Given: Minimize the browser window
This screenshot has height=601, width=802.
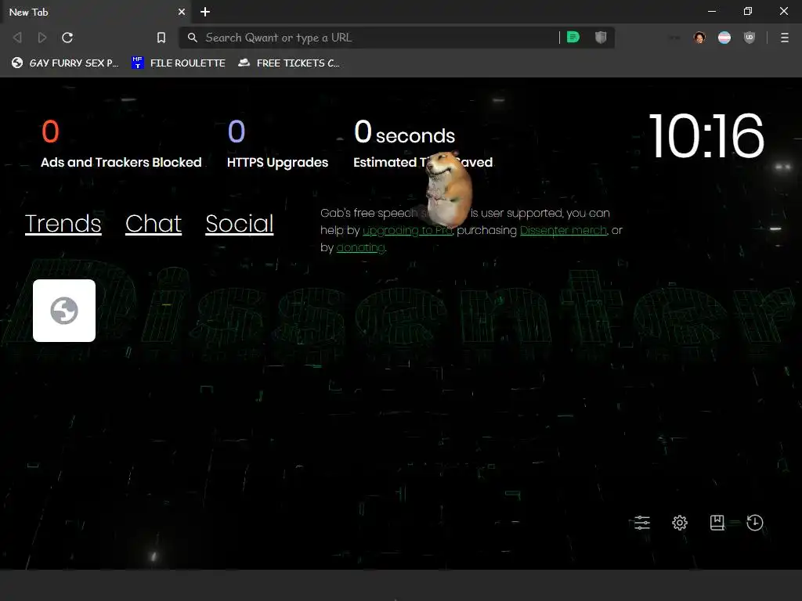Looking at the screenshot, I should [711, 11].
